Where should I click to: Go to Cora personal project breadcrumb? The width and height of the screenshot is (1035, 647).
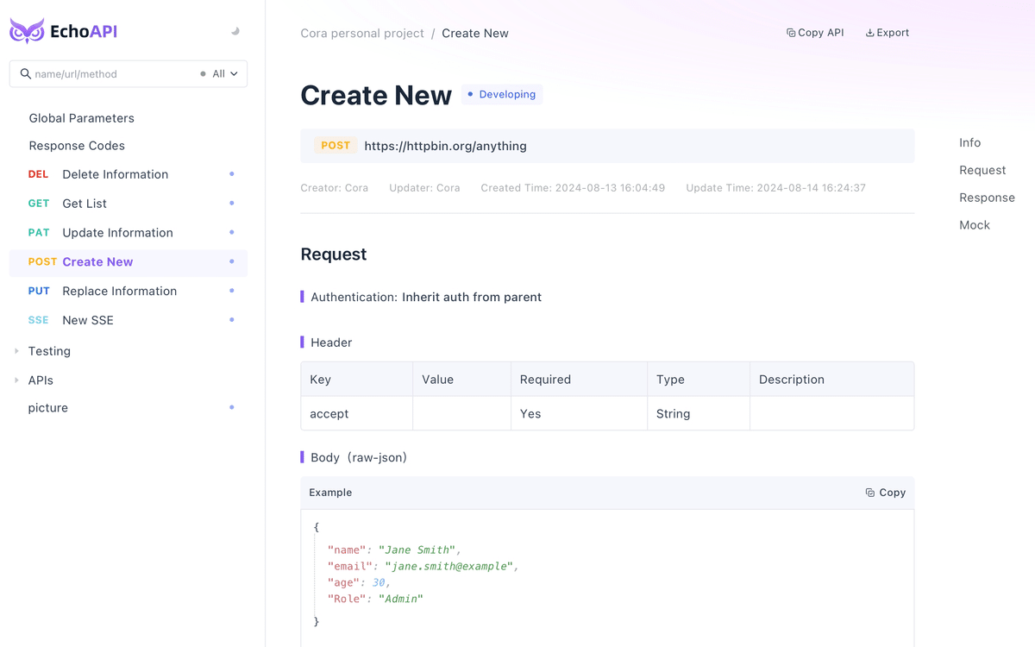(362, 34)
